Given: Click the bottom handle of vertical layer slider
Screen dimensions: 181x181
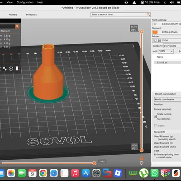Looking at the screenshot, I should 142,150.
